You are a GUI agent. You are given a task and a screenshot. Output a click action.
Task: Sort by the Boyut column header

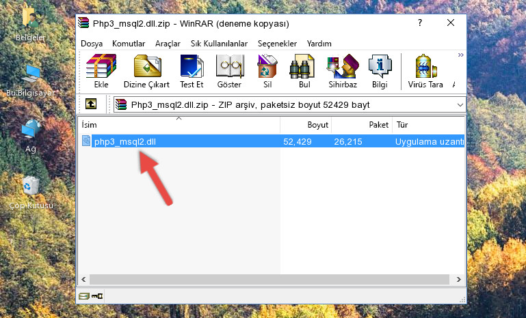pyautogui.click(x=306, y=125)
